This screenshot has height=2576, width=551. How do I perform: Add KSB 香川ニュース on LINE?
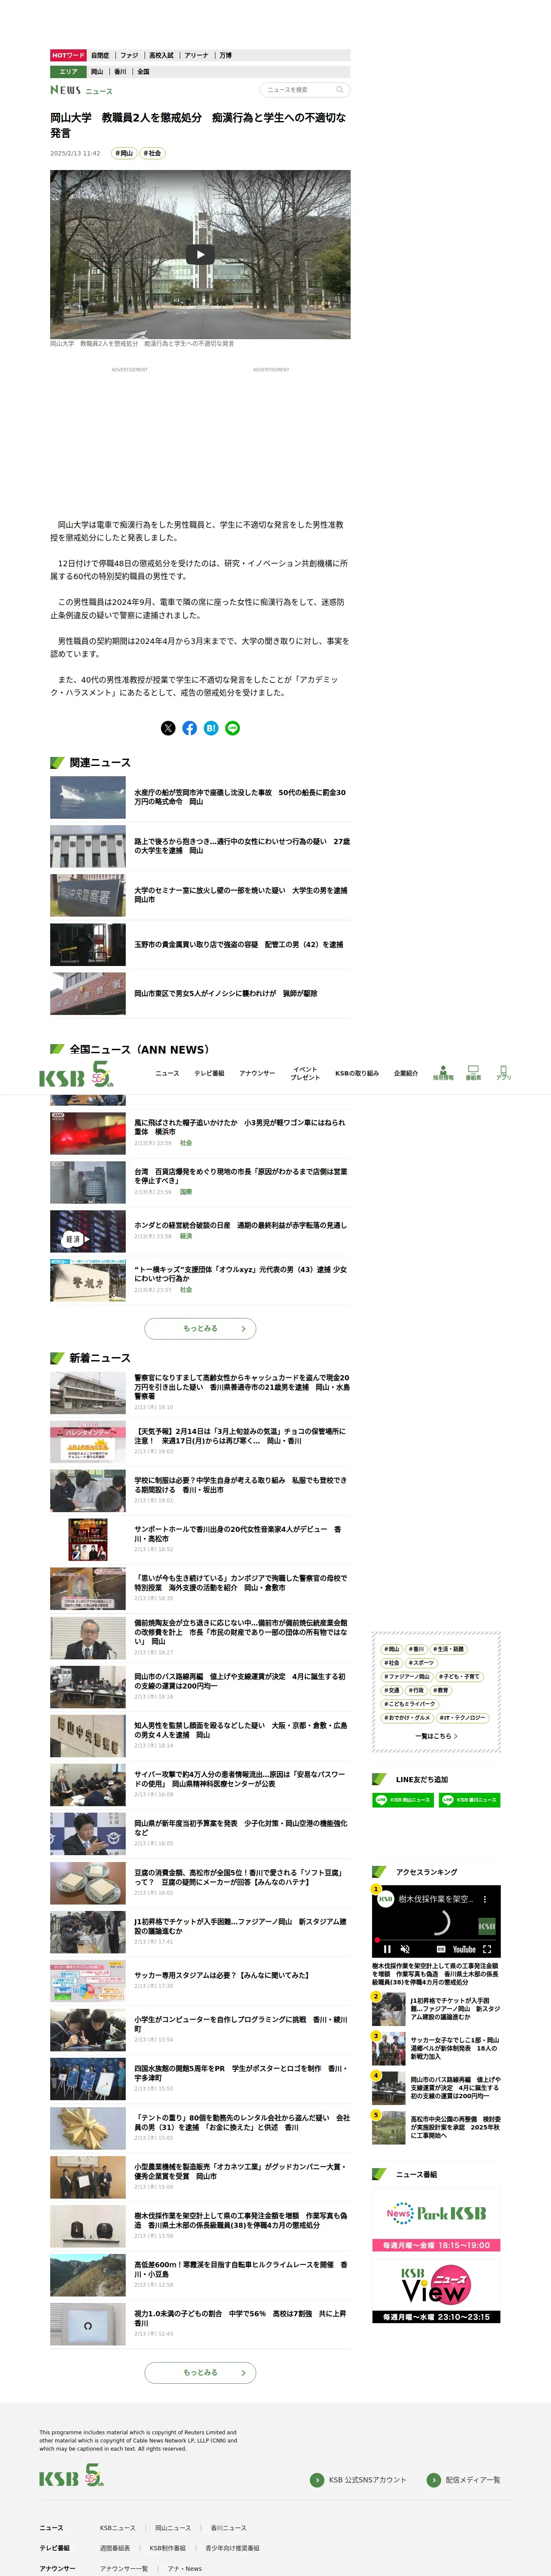[469, 1800]
